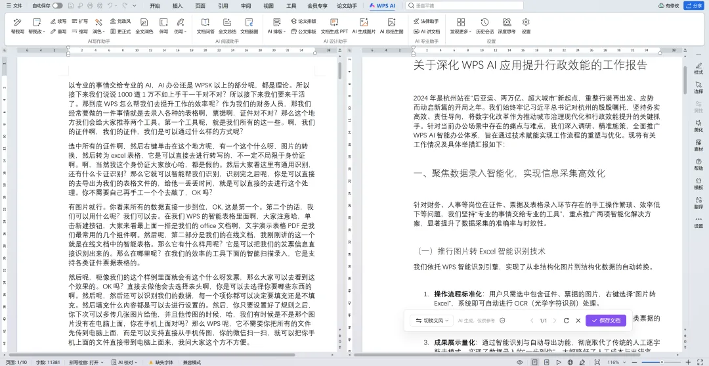Viewport: 709px width, 366px height.
Task: Select the 续写 continue-writing tool
Action: (x=58, y=21)
